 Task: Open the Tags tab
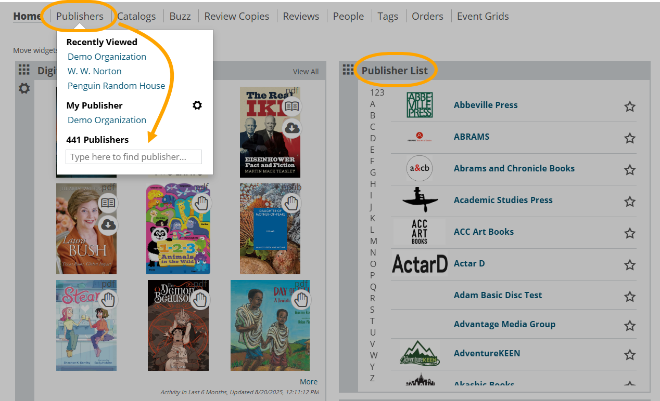pyautogui.click(x=388, y=16)
